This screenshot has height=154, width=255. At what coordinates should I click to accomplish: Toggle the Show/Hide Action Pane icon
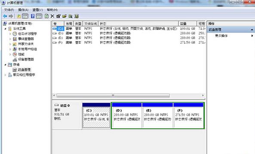point(39,16)
